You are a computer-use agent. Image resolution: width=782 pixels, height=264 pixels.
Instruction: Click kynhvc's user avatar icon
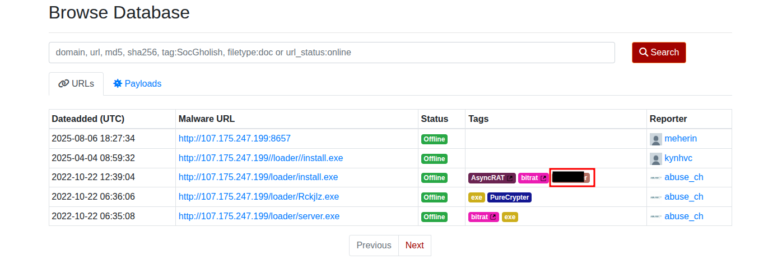tap(655, 158)
